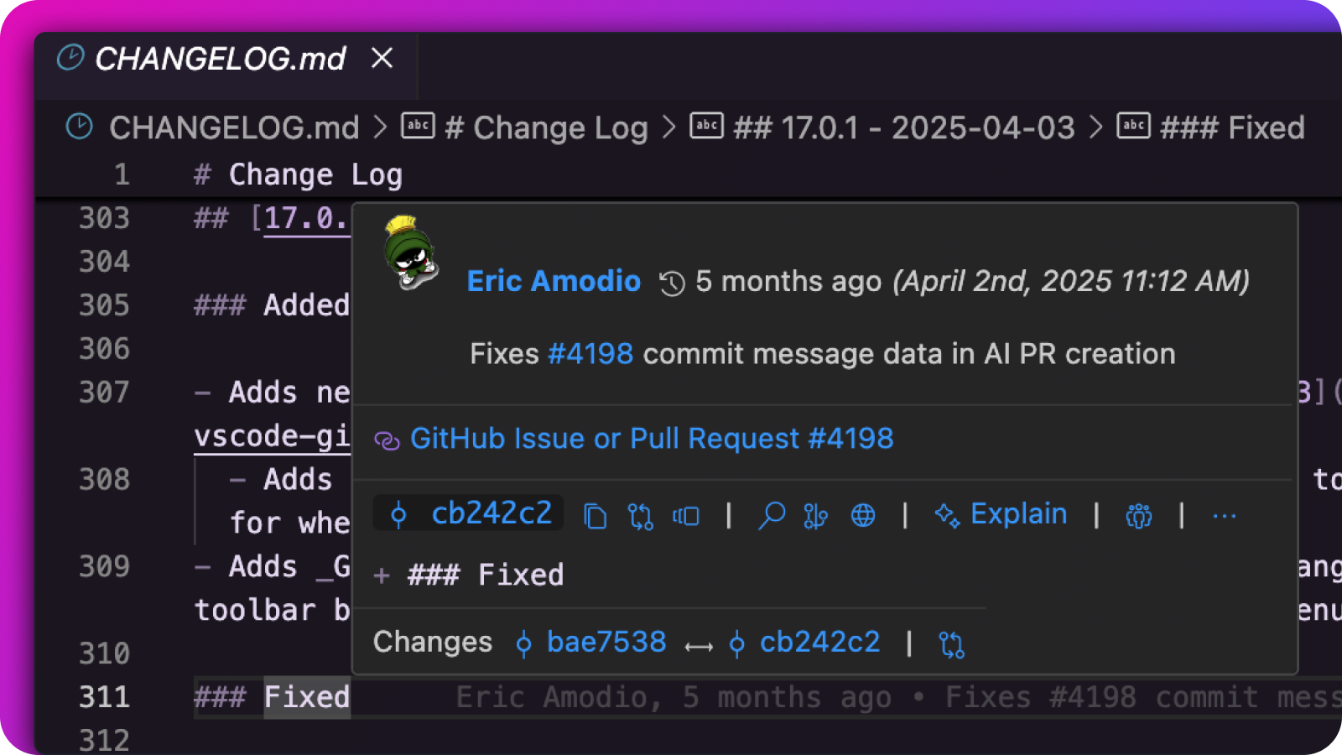
Task: Reveal commit in the Commit Graph
Action: [x=815, y=516]
